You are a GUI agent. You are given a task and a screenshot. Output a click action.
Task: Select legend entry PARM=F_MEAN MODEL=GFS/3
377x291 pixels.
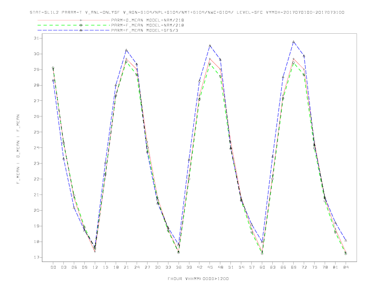point(145,30)
